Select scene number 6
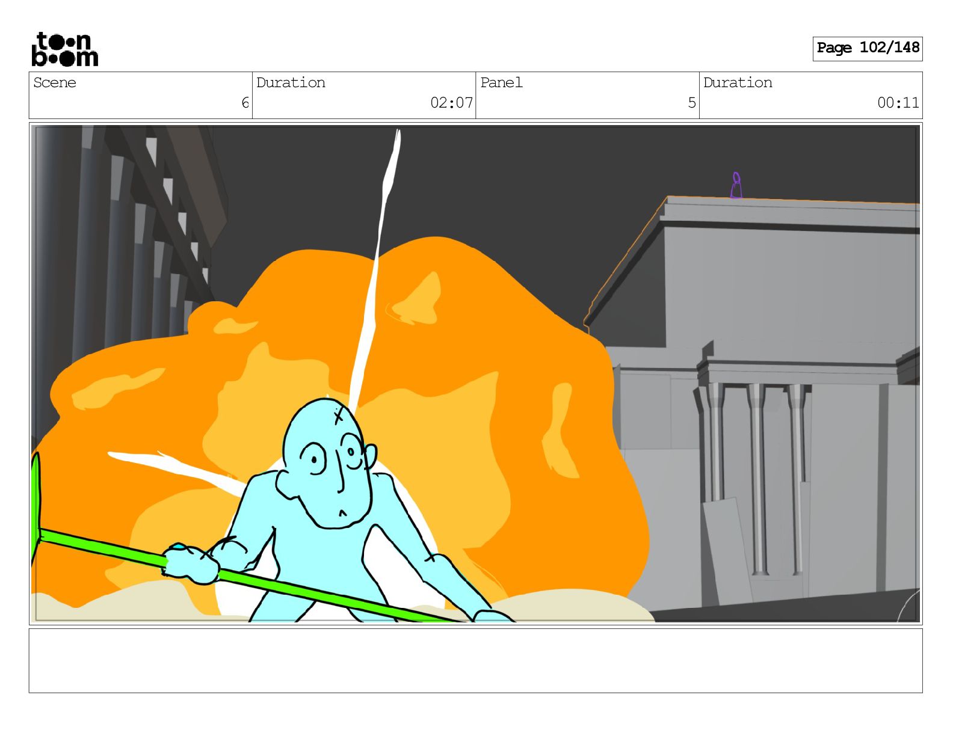Screen dimensions: 953x736 [x=245, y=103]
